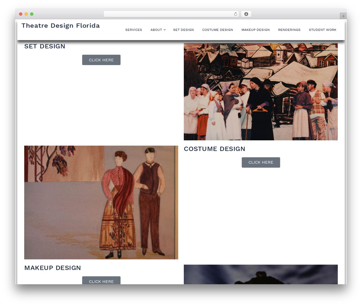The width and height of the screenshot is (362, 306).
Task: Click Here button under Set Design heading
Action: point(101,60)
